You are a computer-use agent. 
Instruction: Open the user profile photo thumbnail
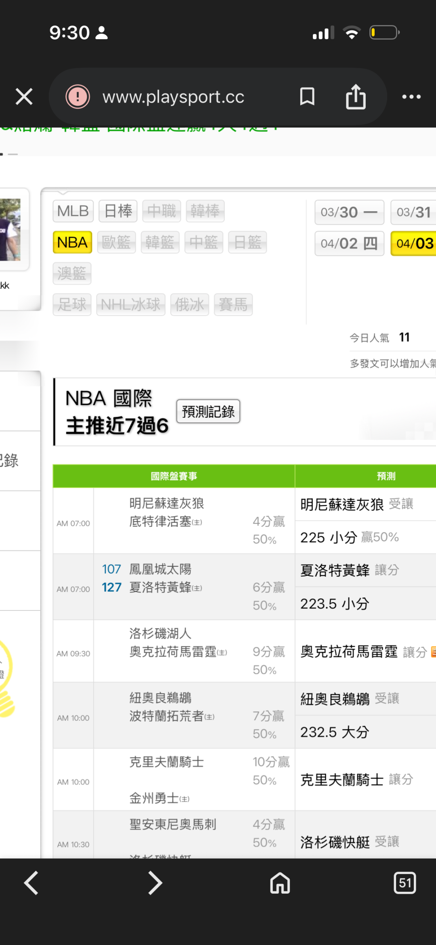10,229
